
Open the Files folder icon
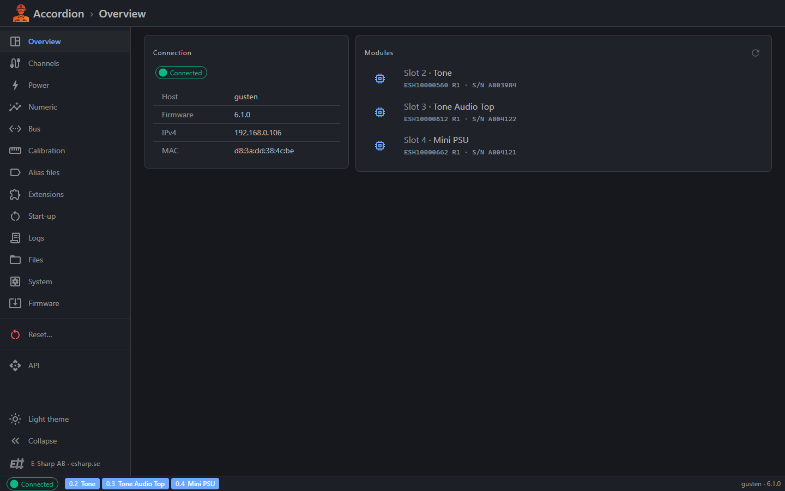(x=15, y=260)
